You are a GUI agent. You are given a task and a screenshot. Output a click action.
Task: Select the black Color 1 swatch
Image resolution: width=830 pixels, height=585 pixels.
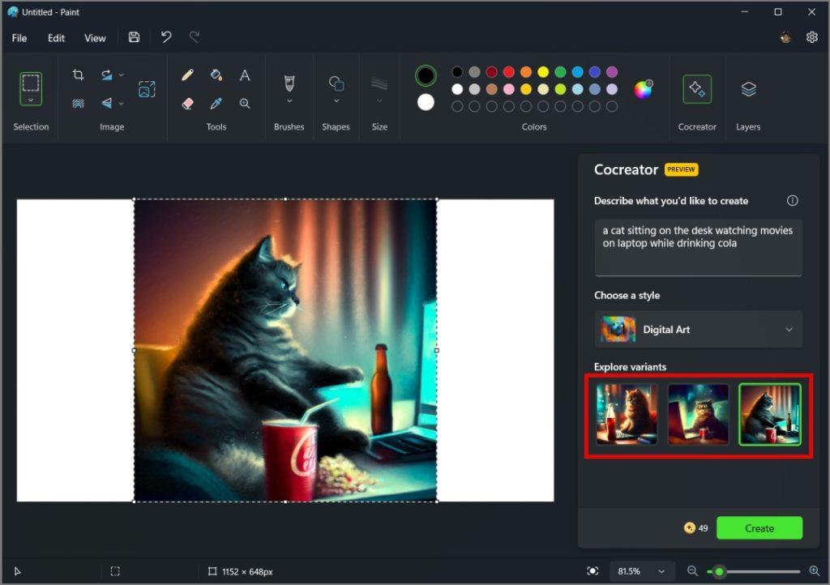coord(426,75)
